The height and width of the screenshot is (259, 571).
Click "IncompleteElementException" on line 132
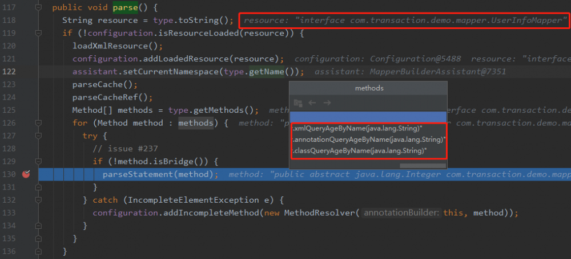193,200
